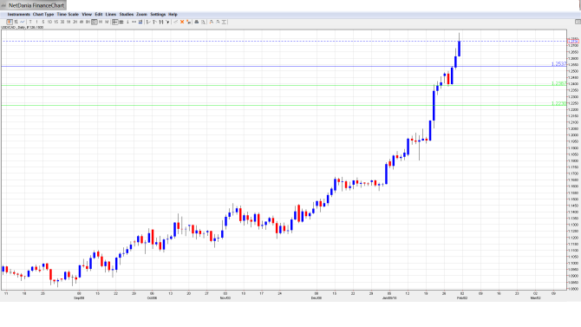This screenshot has height=327, width=581.
Task: Click the orange delete-all objects icon
Action: 188,22
